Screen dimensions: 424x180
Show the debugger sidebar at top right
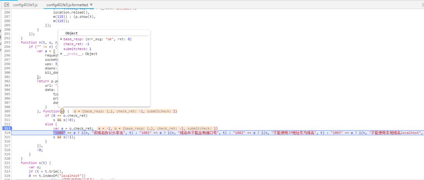pos(423,5)
